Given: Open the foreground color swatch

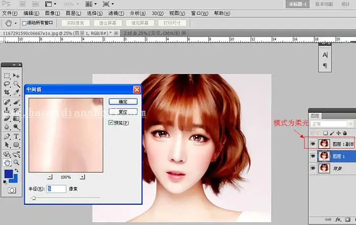Looking at the screenshot, I should [9, 174].
